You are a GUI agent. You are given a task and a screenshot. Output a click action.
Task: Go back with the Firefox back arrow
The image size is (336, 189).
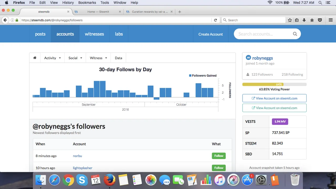click(5, 20)
